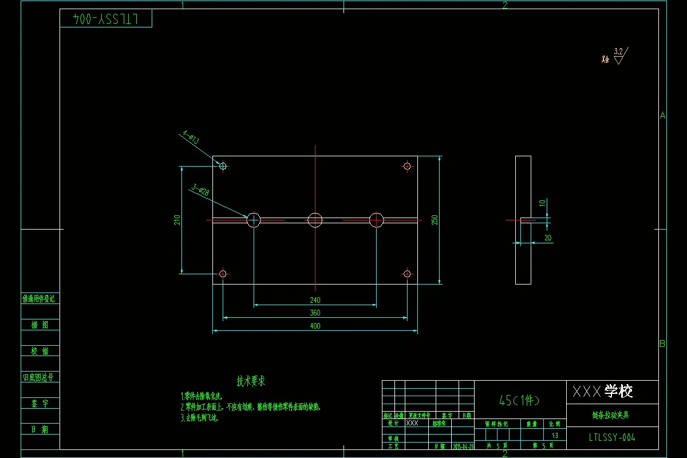The image size is (687, 458).
Task: Click the 250 vertical dimension value
Action: coord(435,220)
